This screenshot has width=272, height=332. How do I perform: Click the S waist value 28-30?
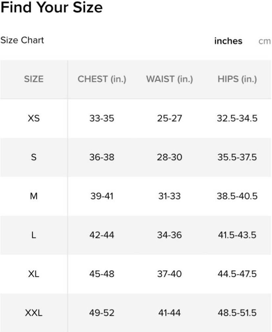pyautogui.click(x=170, y=157)
